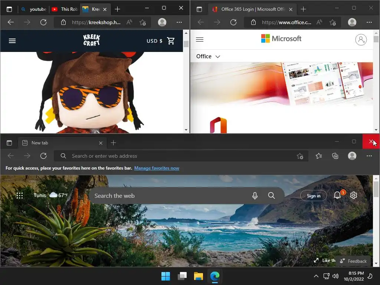Viewport: 380px width, 285px height.
Task: Go back in the kreekshop window
Action: [x=11, y=22]
